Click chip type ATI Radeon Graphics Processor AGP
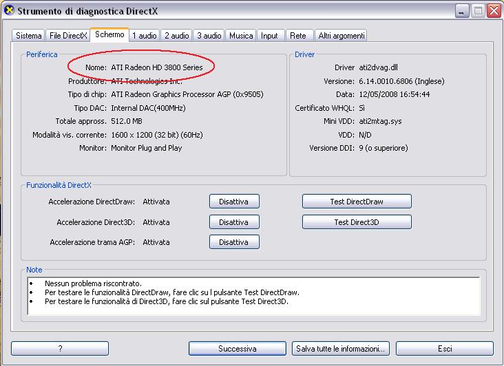504x366 pixels. (187, 94)
